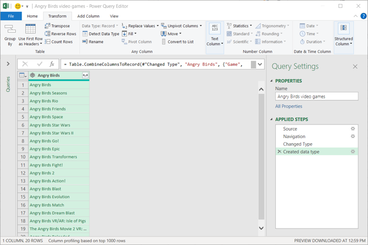Viewport: 368px width, 245px height.
Task: Click Detect Data Type
Action: (100, 34)
